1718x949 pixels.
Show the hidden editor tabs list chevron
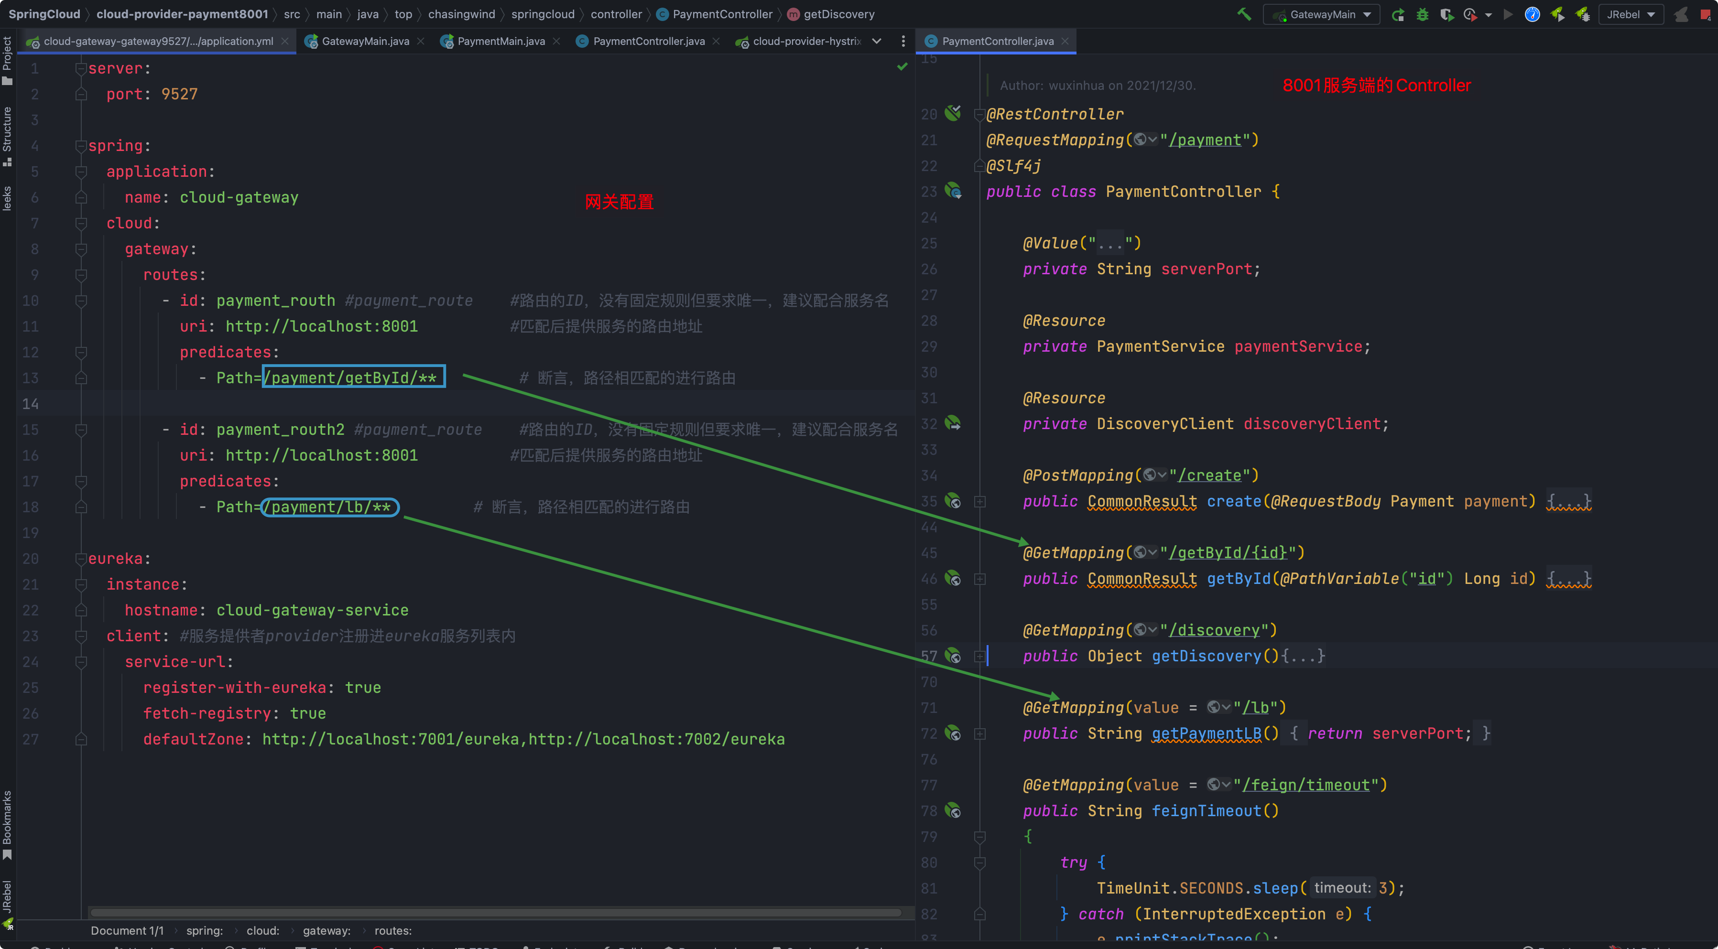pyautogui.click(x=876, y=41)
